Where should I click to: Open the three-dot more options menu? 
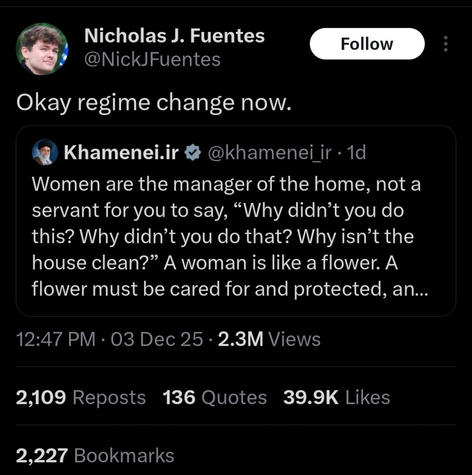446,44
